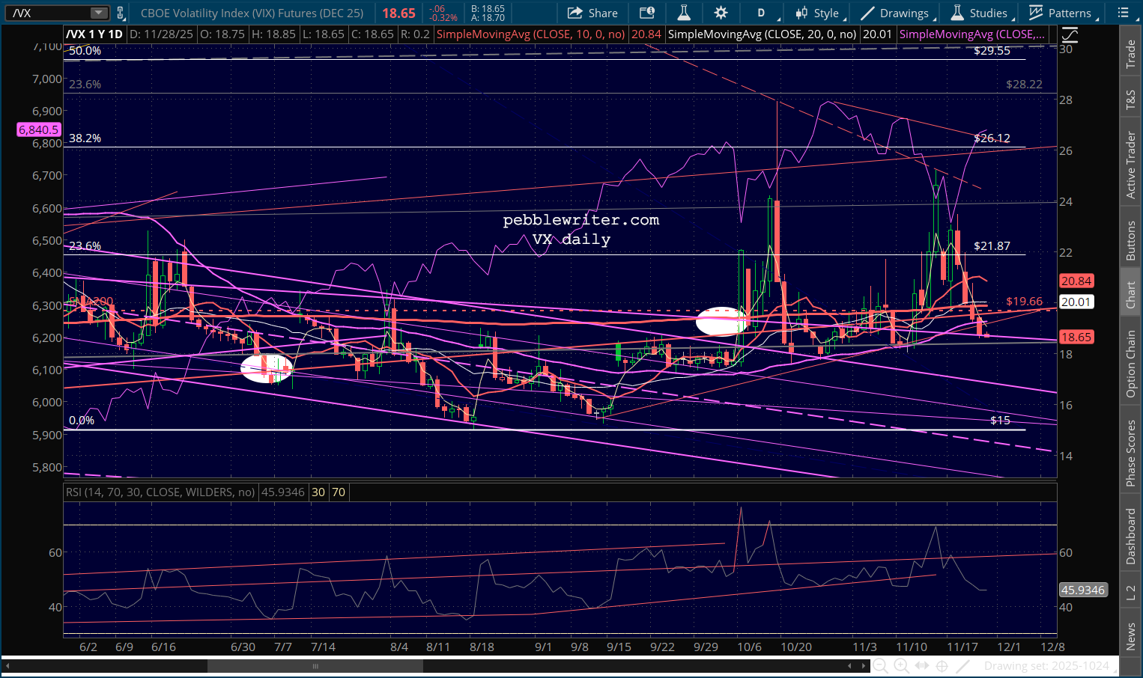1143x678 pixels.
Task: Open the Phase Scores side tab
Action: click(x=1130, y=452)
